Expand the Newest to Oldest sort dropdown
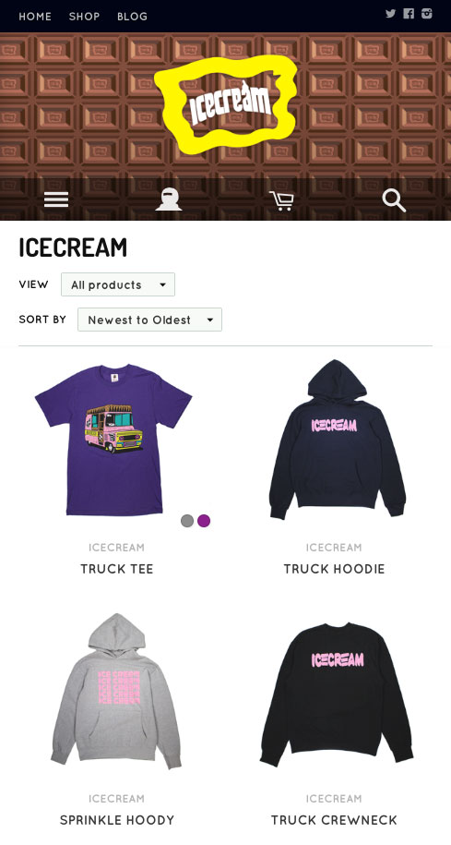Screen dimensions: 451x845 pos(149,320)
